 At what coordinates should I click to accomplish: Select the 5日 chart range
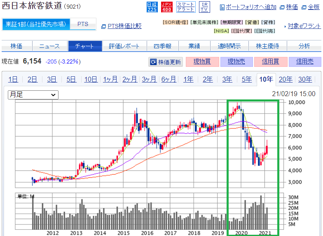coord(72,79)
